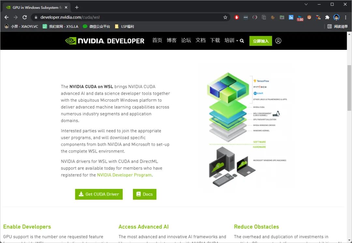The image size is (352, 243).
Task: Open the cookie extension icon
Action: 273,17
